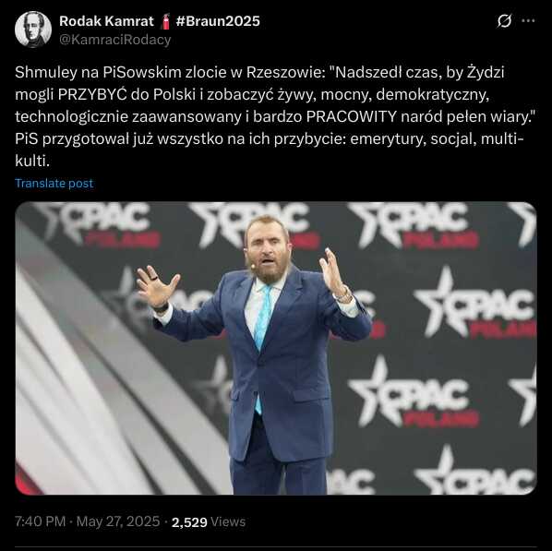The width and height of the screenshot is (552, 551).
Task: Click the last text line reading kulti
Action: (32, 162)
